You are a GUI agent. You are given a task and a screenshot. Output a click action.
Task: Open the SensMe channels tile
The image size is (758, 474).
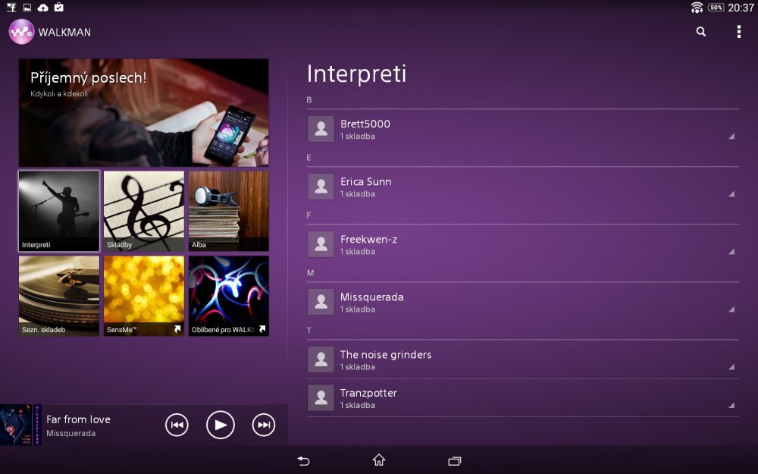(143, 296)
